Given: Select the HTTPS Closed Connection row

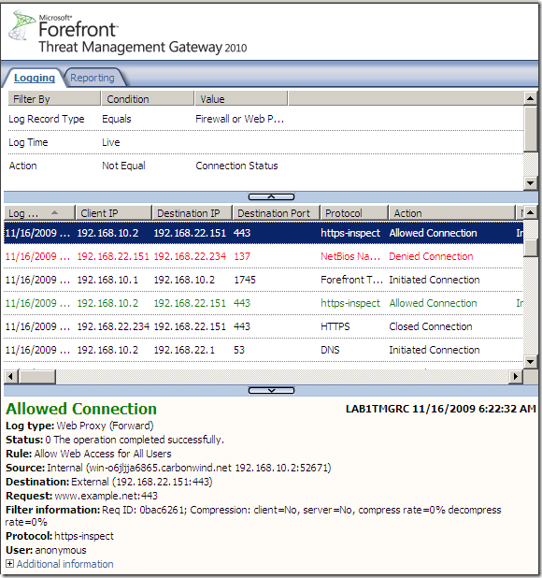Looking at the screenshot, I should (264, 326).
